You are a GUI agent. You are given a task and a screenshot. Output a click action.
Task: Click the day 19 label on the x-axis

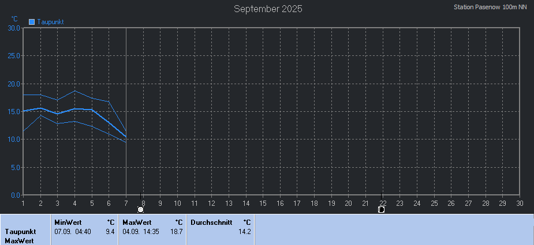coord(331,203)
